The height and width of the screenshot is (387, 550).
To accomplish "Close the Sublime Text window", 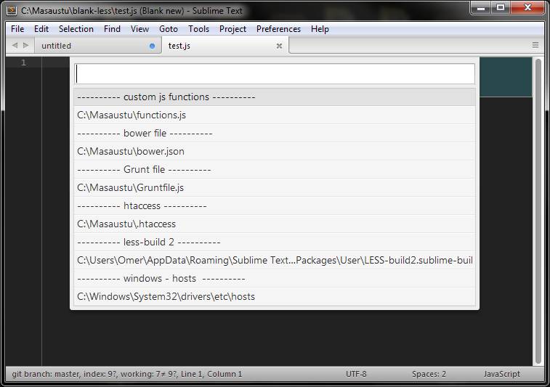I will (x=527, y=8).
